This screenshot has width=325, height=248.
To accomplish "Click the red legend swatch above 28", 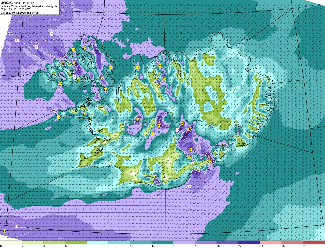I will [x=314, y=242].
